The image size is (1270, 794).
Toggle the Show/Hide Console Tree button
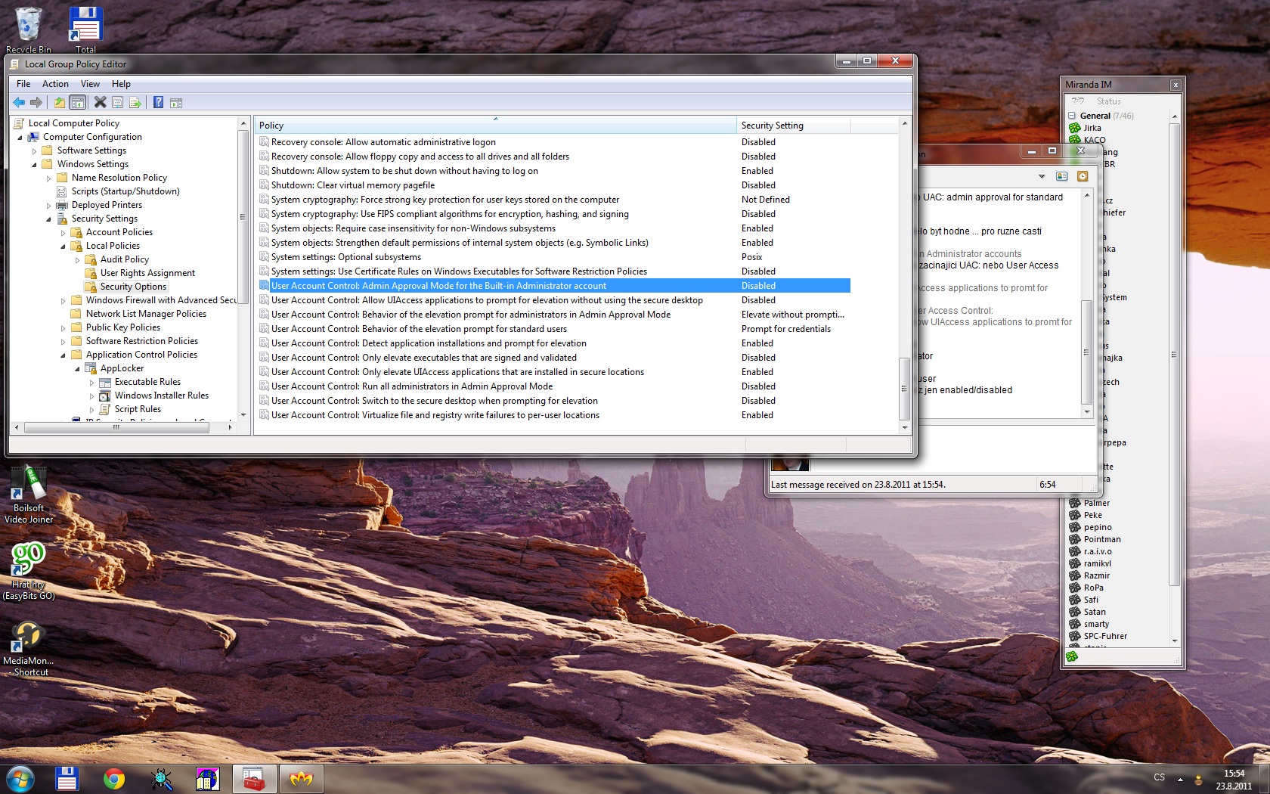tap(77, 103)
